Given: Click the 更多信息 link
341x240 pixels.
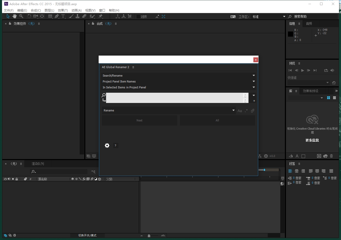Looking at the screenshot, I should (312, 140).
